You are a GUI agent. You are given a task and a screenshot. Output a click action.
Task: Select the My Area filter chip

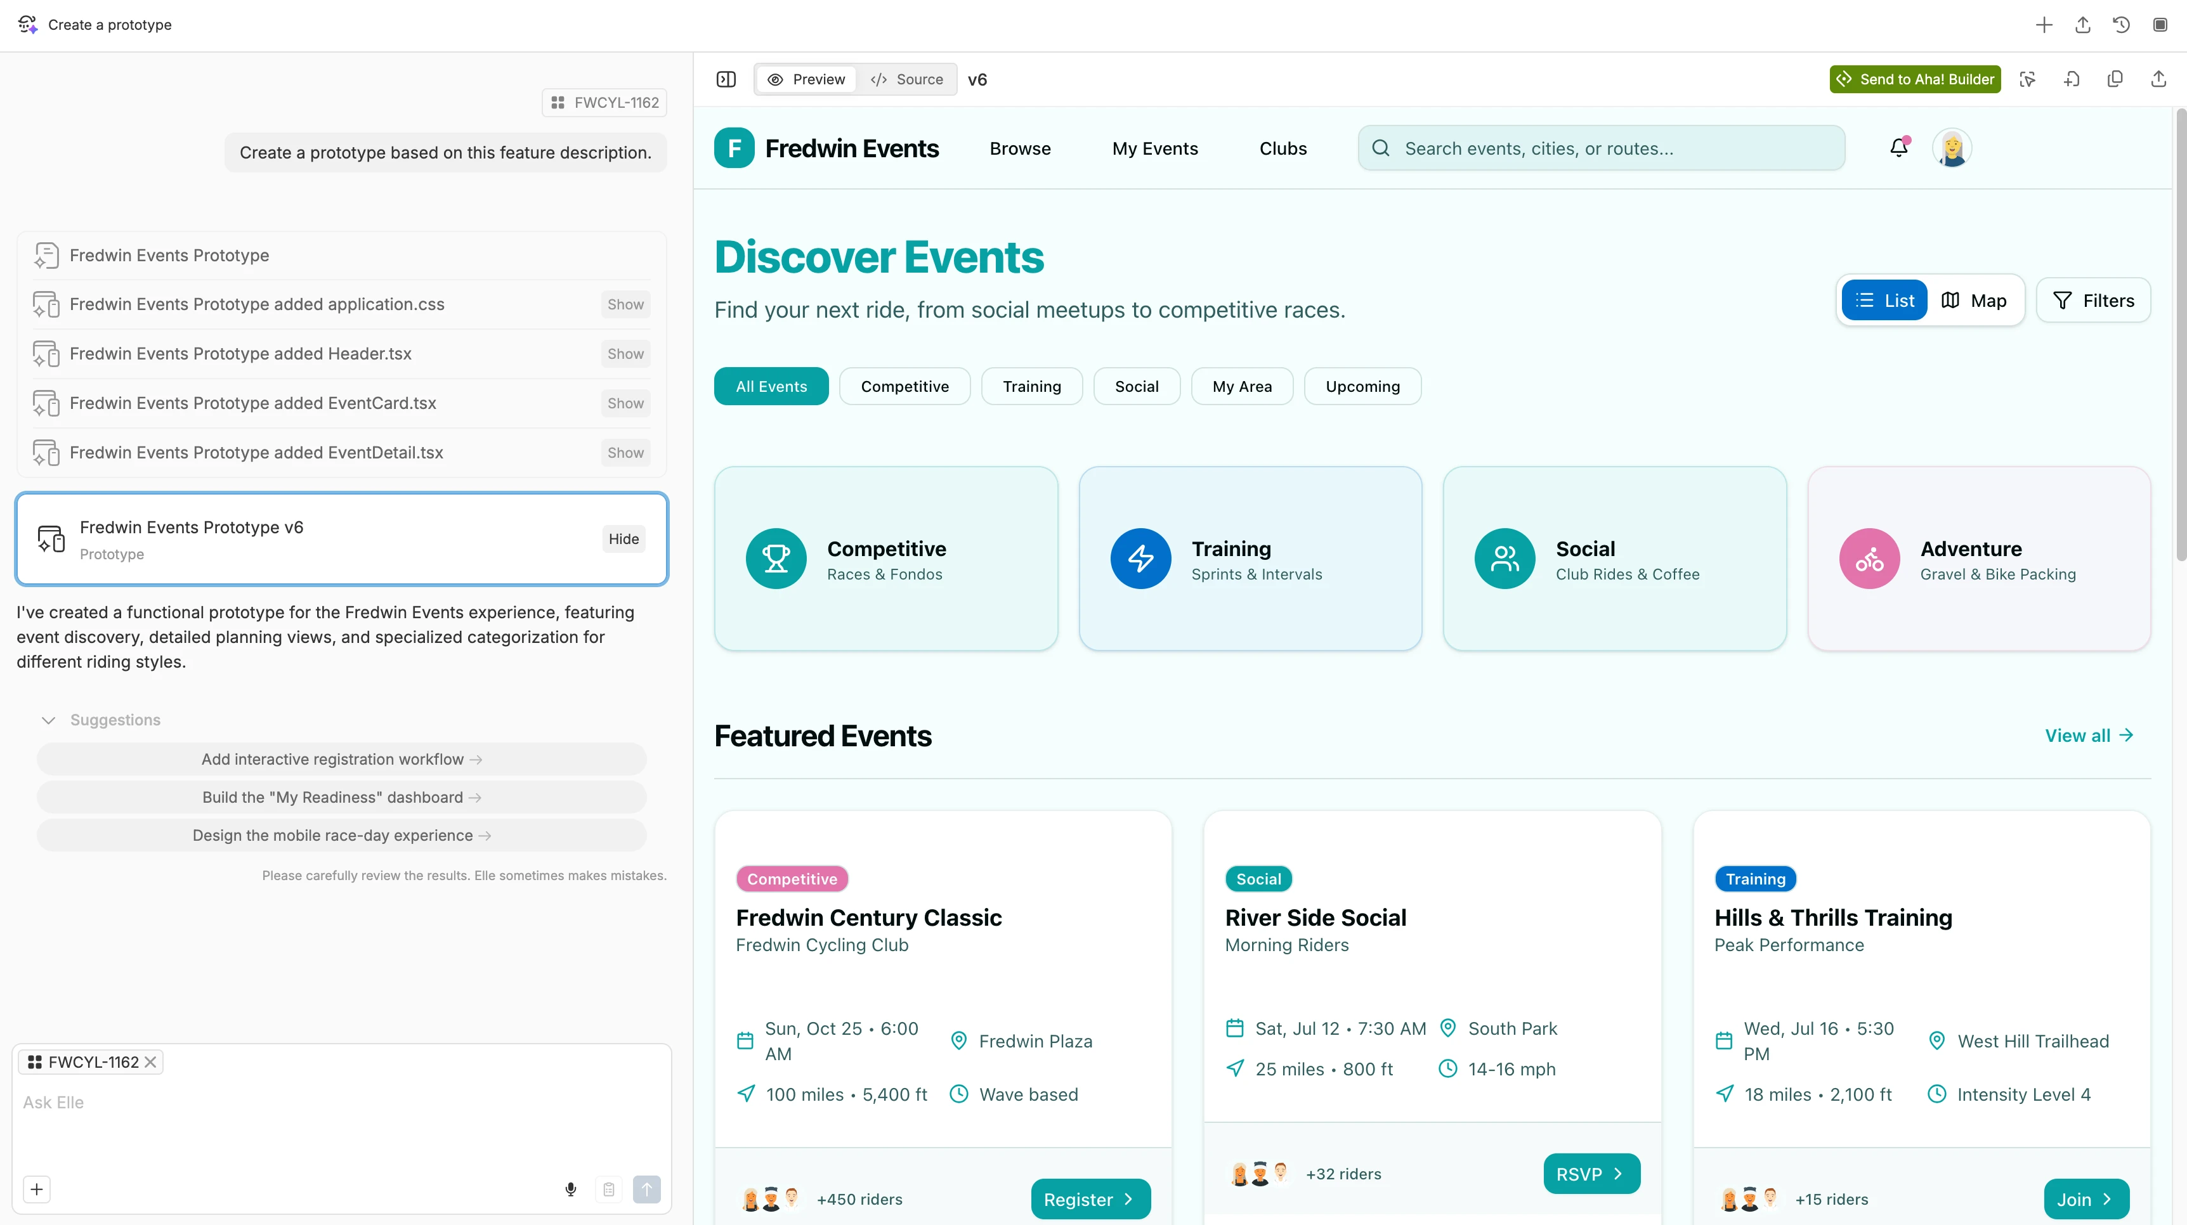(x=1242, y=386)
